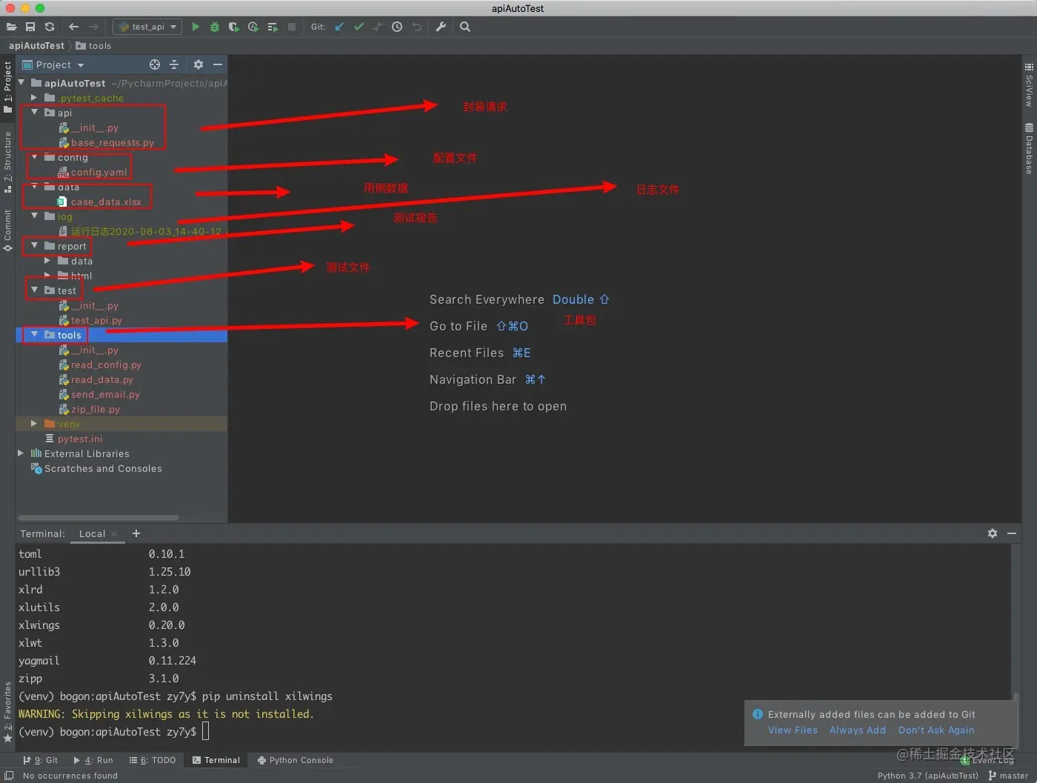Click apiAutoTest breadcrumb in navigation bar
This screenshot has height=783, width=1037.
36,45
